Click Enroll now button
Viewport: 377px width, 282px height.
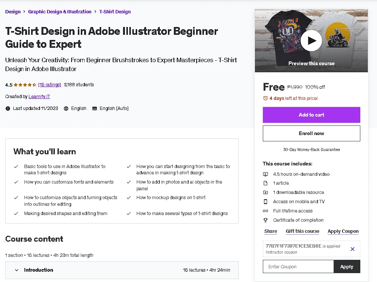click(x=311, y=134)
